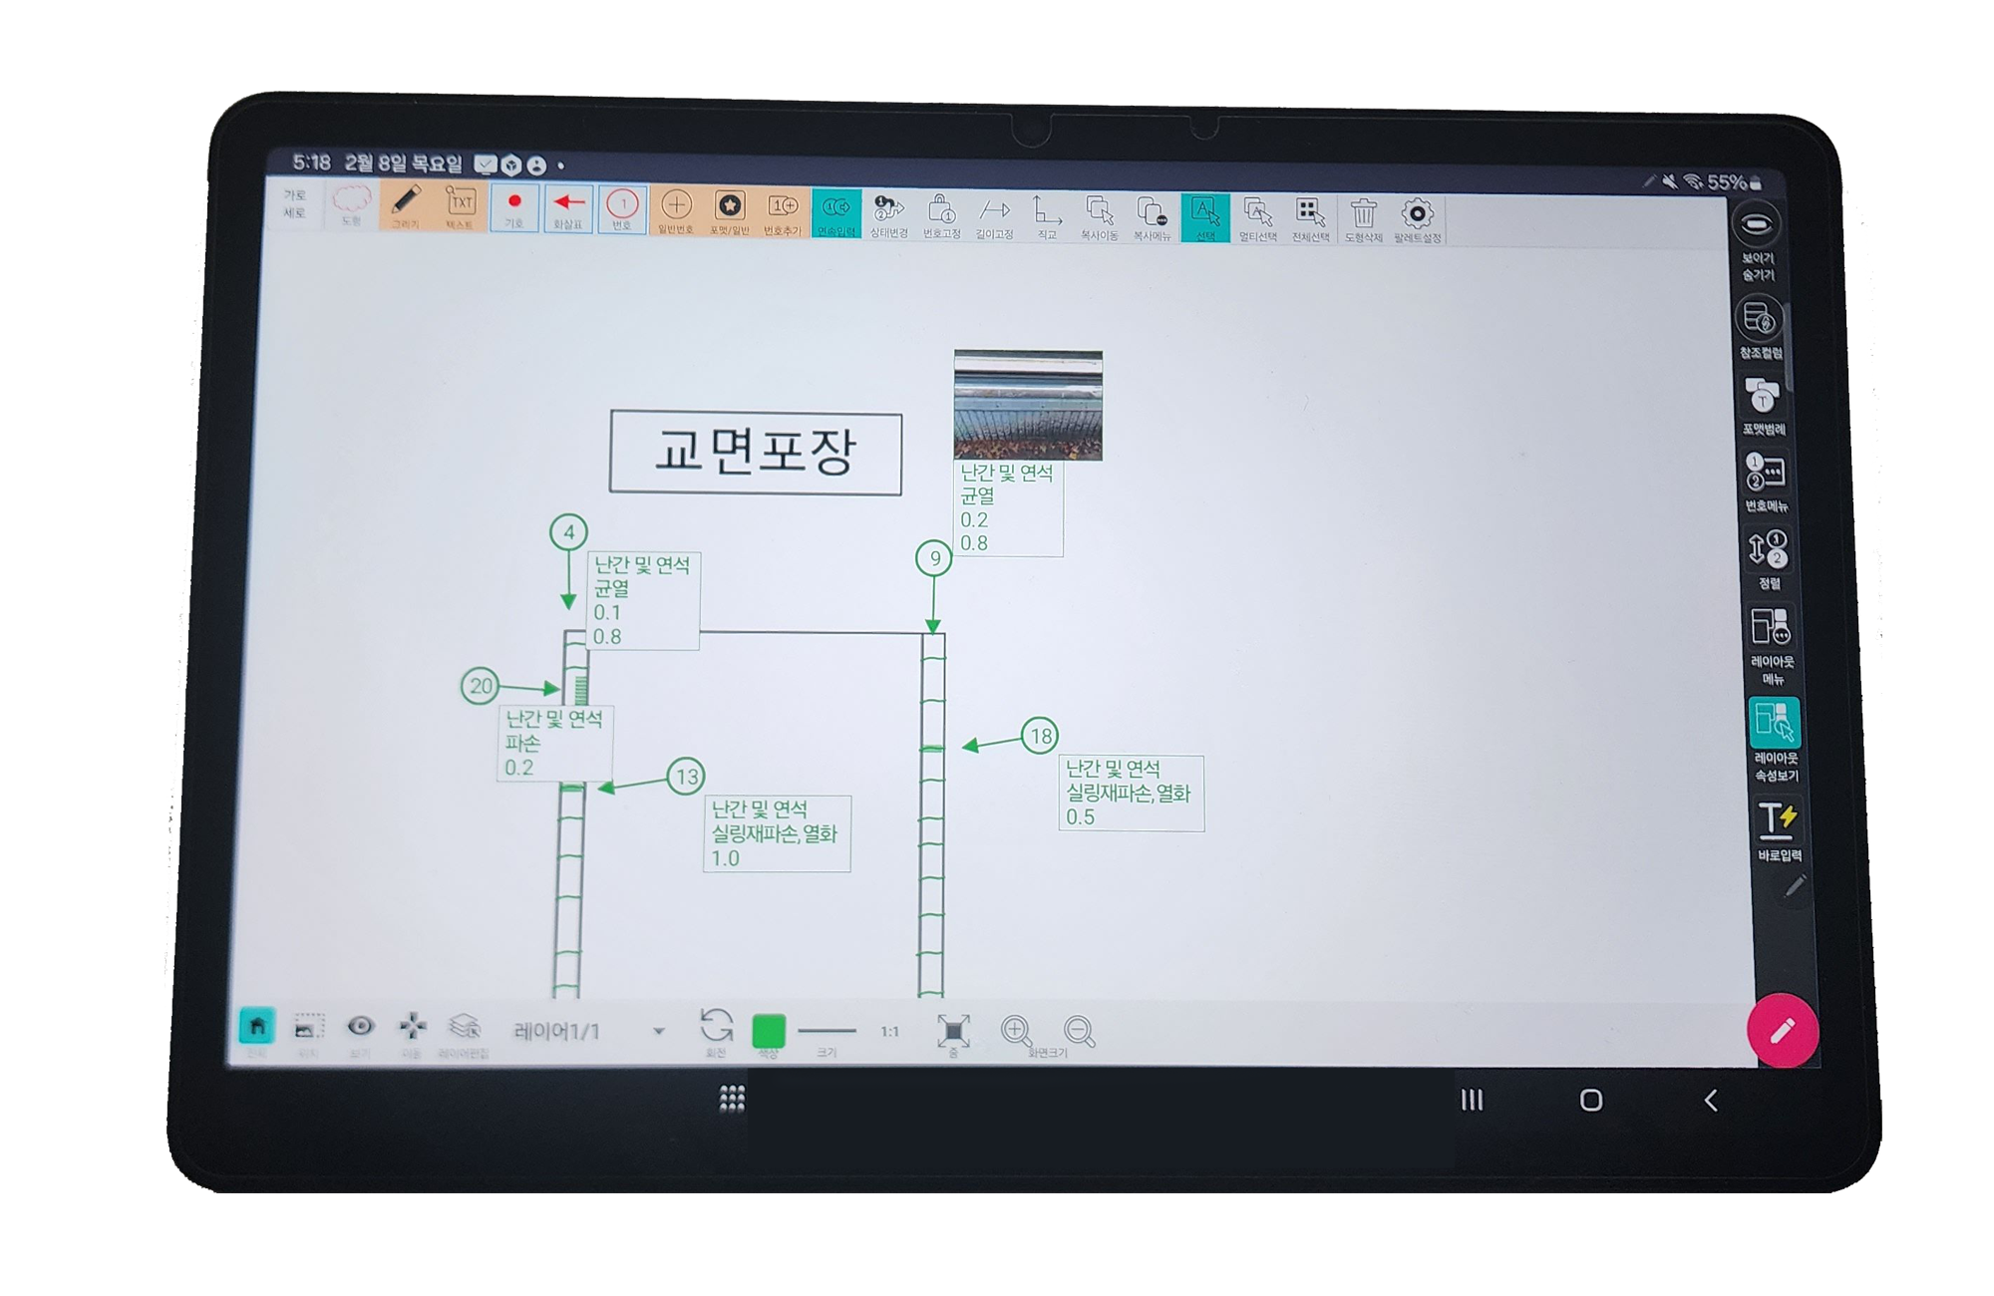The image size is (1994, 1296).
Task: Click the 회전 rotate icon
Action: (x=716, y=1028)
